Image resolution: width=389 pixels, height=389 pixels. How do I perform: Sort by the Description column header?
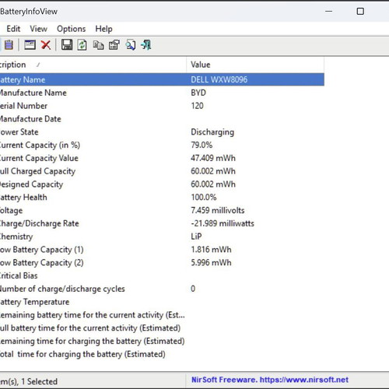[93, 65]
